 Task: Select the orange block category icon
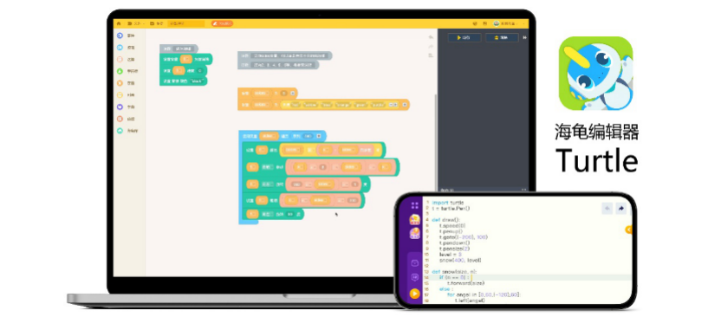tap(120, 83)
